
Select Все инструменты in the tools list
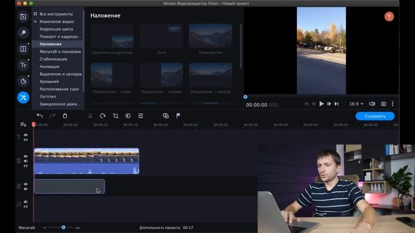(56, 14)
